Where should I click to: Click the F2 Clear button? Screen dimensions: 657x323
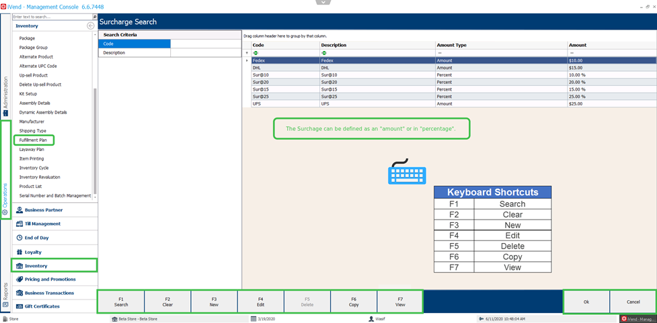coord(167,302)
